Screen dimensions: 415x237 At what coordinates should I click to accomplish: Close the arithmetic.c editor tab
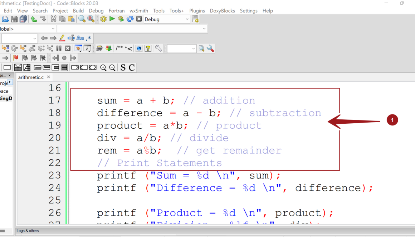49,77
